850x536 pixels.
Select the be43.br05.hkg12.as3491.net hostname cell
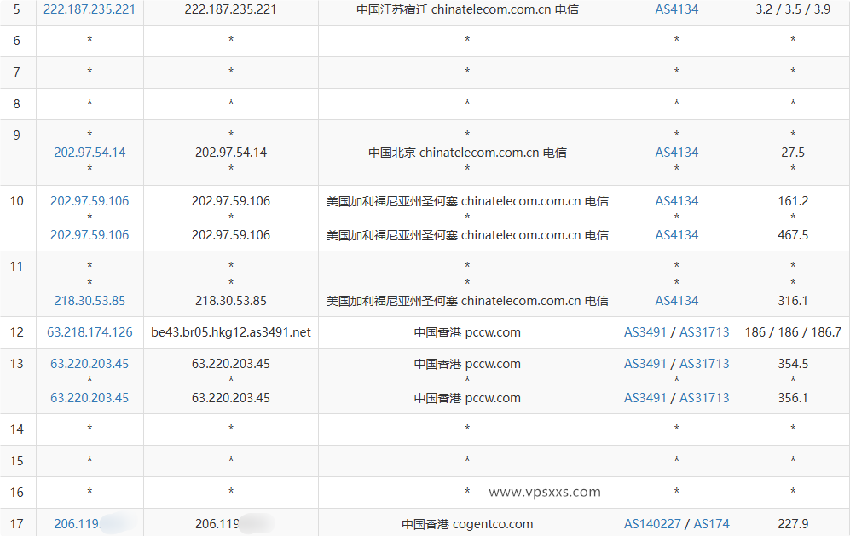[x=231, y=332]
